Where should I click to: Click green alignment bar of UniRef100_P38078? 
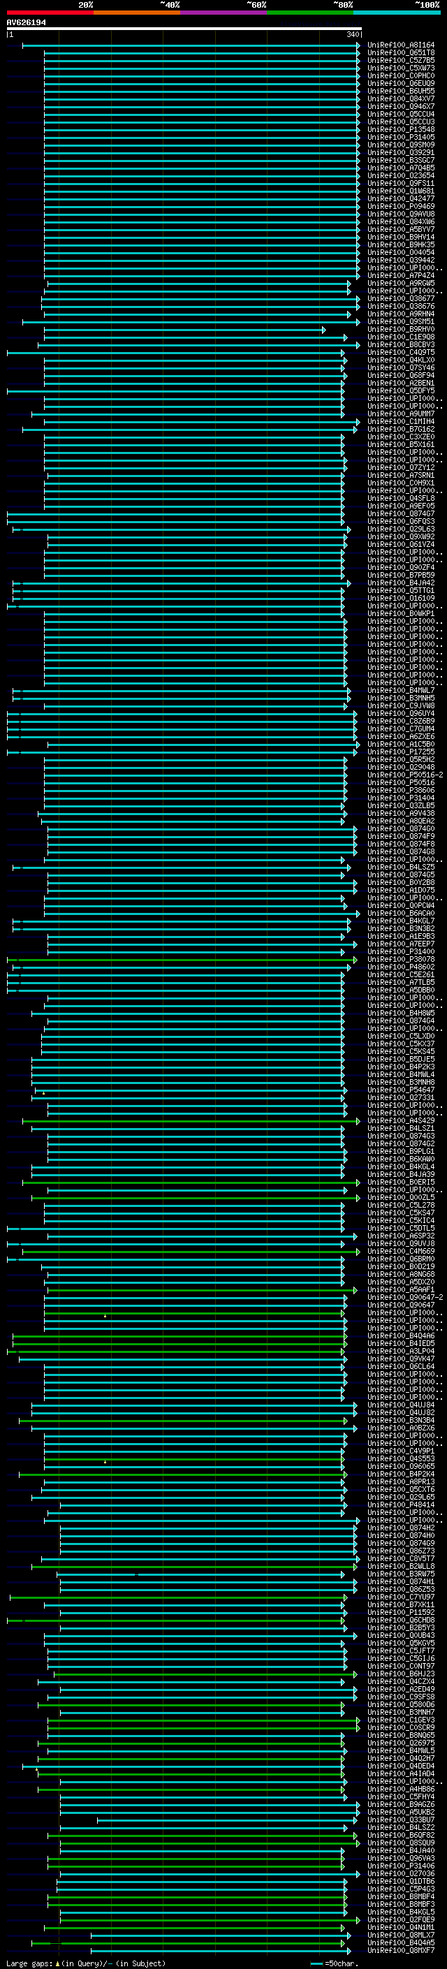tap(182, 960)
